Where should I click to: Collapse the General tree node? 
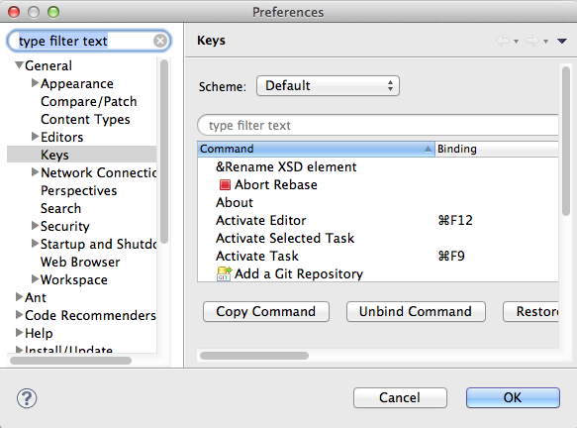[x=19, y=65]
